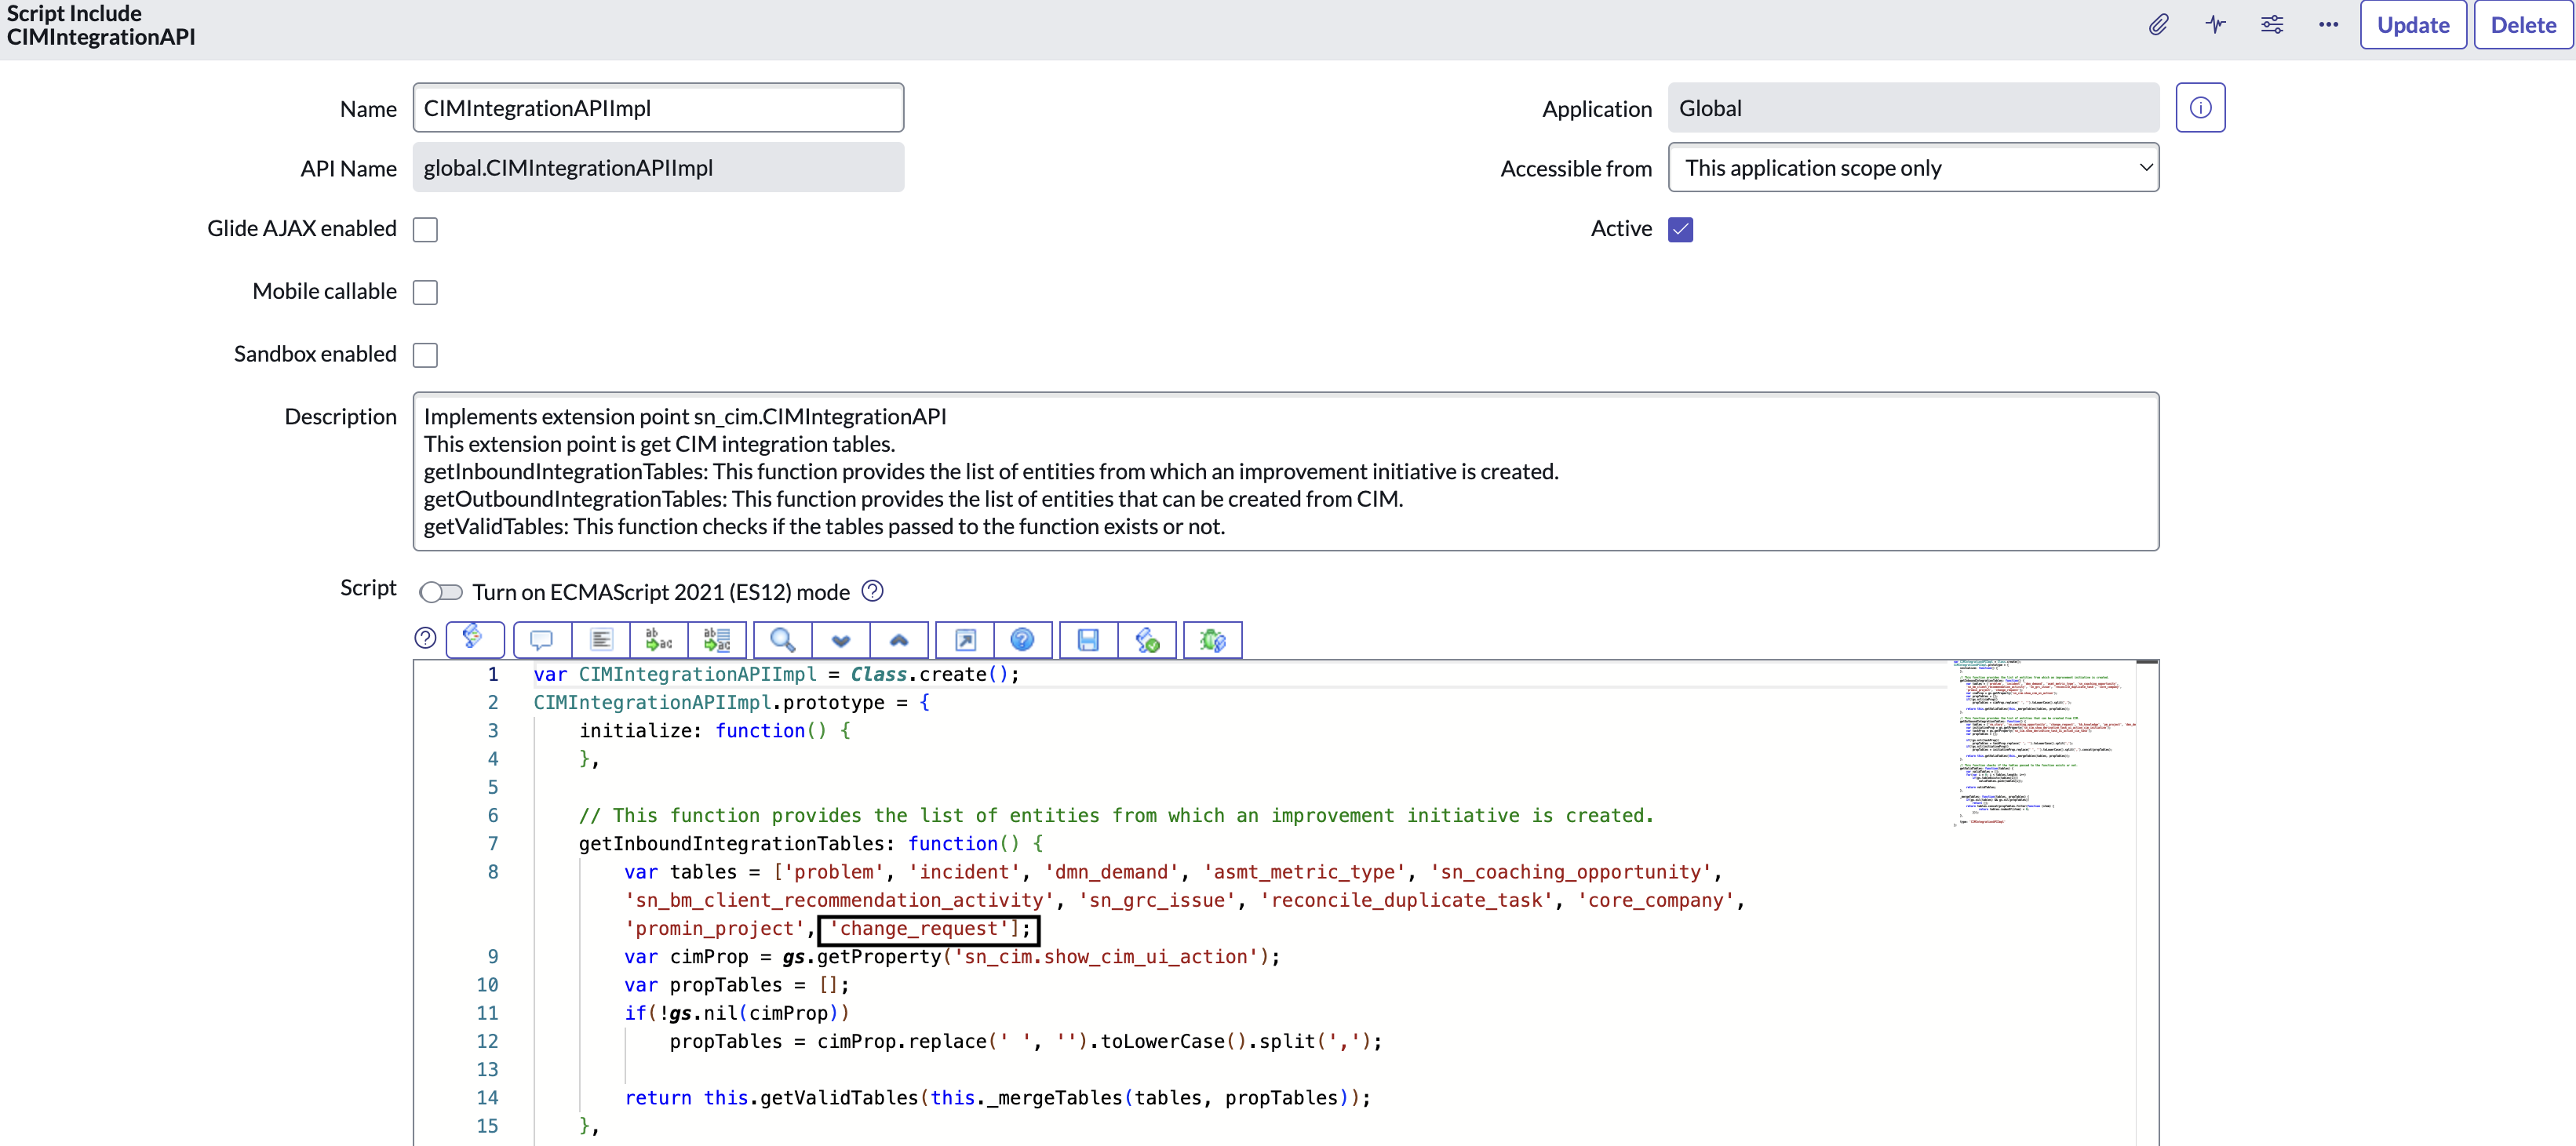2576x1146 pixels.
Task: Toggle full screen script editor
Action: [965, 640]
